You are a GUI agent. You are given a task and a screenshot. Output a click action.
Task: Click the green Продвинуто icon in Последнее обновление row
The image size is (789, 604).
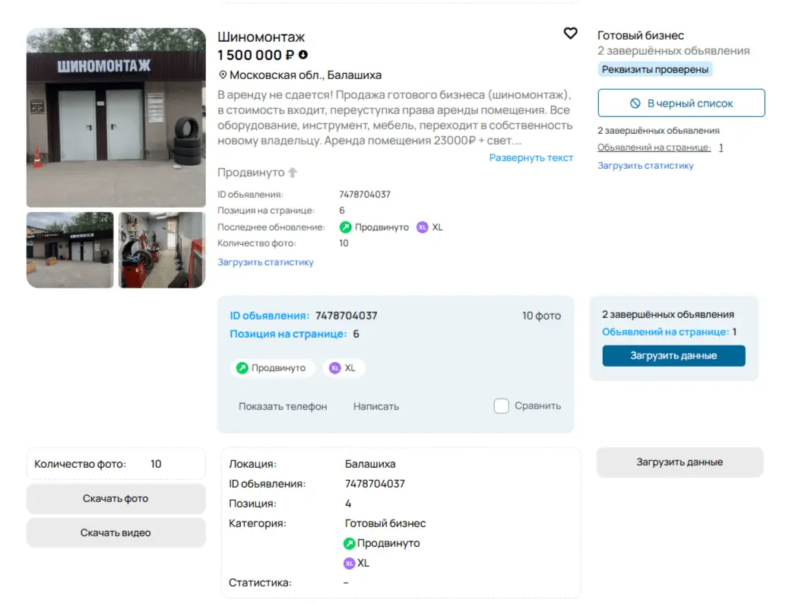tap(346, 227)
